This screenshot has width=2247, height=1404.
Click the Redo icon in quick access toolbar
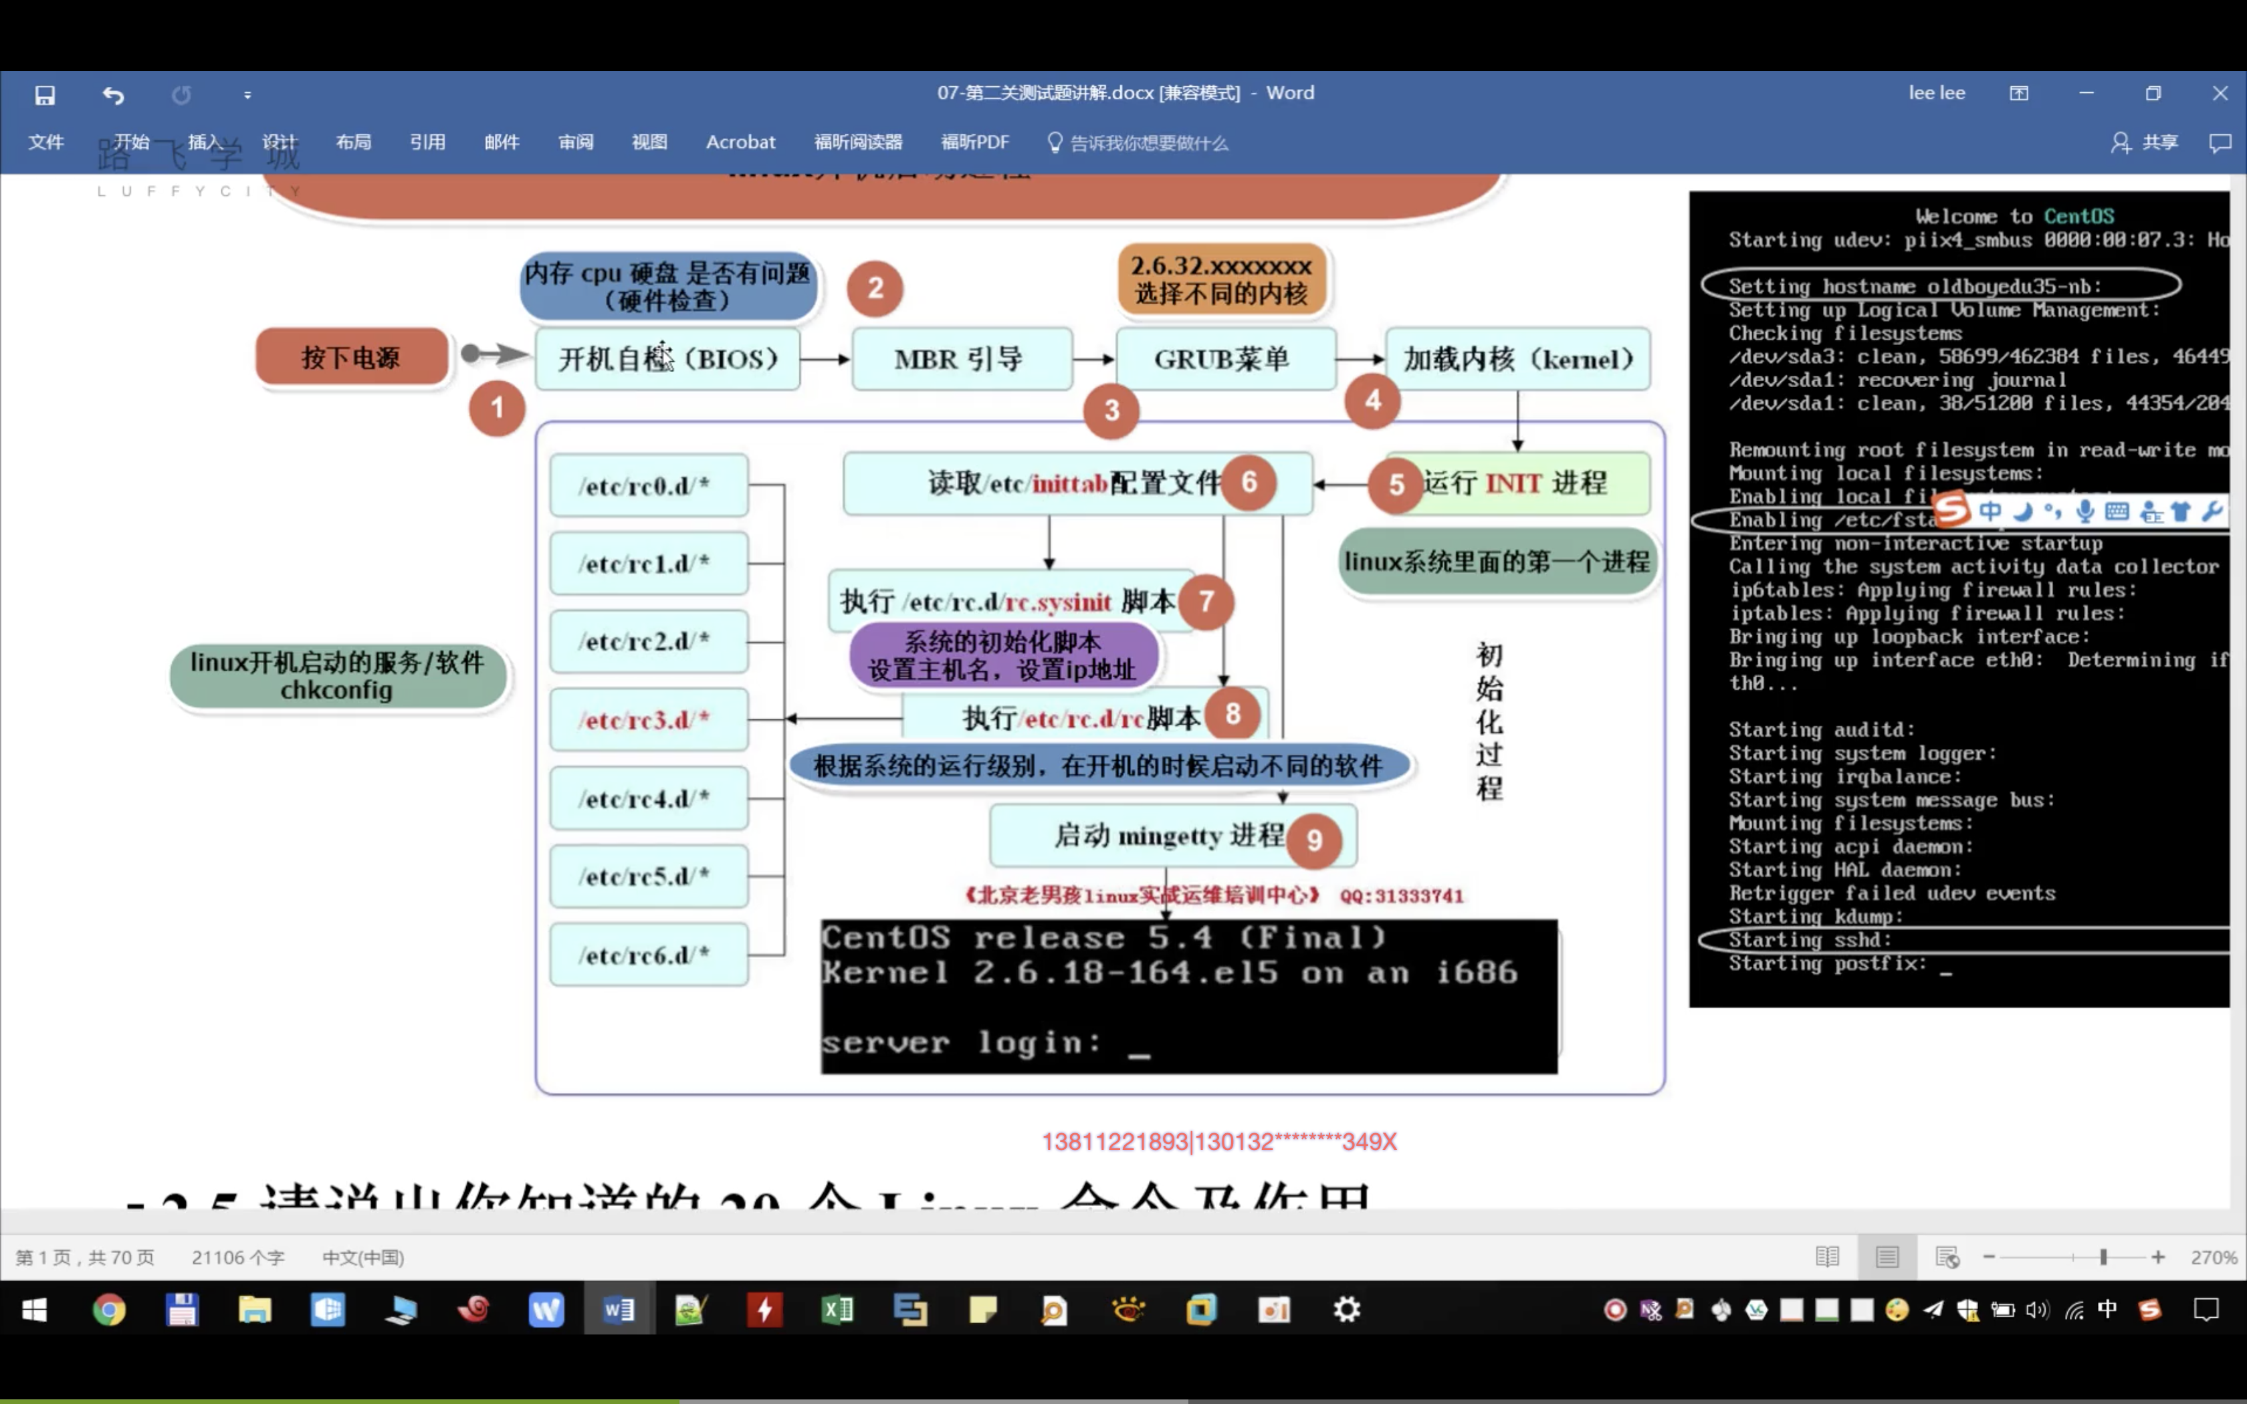click(181, 95)
